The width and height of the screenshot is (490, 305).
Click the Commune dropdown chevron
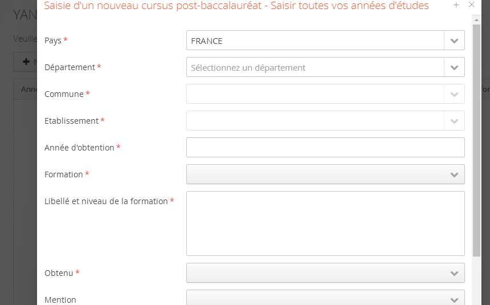(454, 94)
